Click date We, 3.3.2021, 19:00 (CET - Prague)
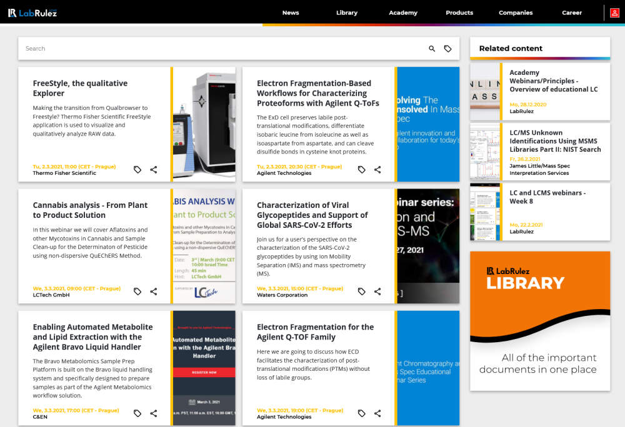Screen dimensions: 625x427 coord(300,410)
